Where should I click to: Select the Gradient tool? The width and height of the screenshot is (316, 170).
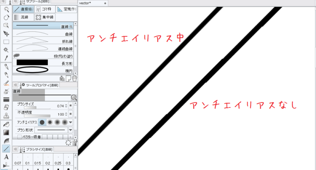[6, 132]
